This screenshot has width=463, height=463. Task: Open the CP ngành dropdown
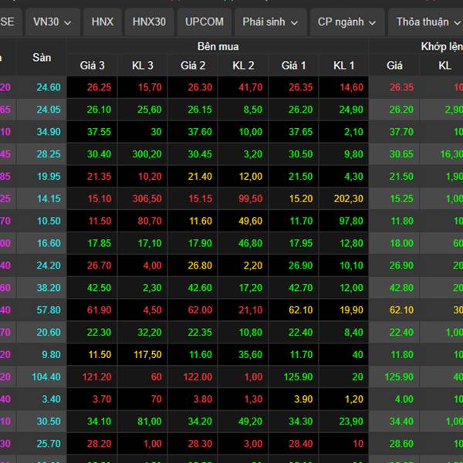coord(347,22)
